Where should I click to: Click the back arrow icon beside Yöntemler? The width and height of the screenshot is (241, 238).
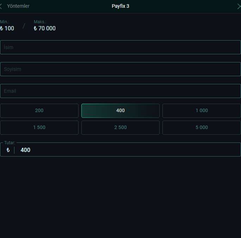tap(1, 6)
